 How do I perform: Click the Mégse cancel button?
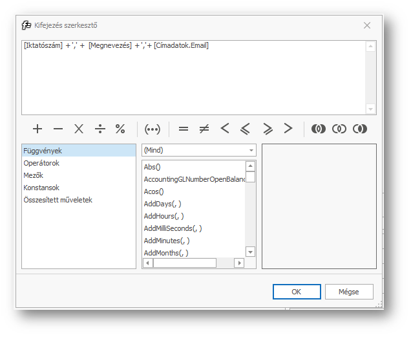(349, 292)
